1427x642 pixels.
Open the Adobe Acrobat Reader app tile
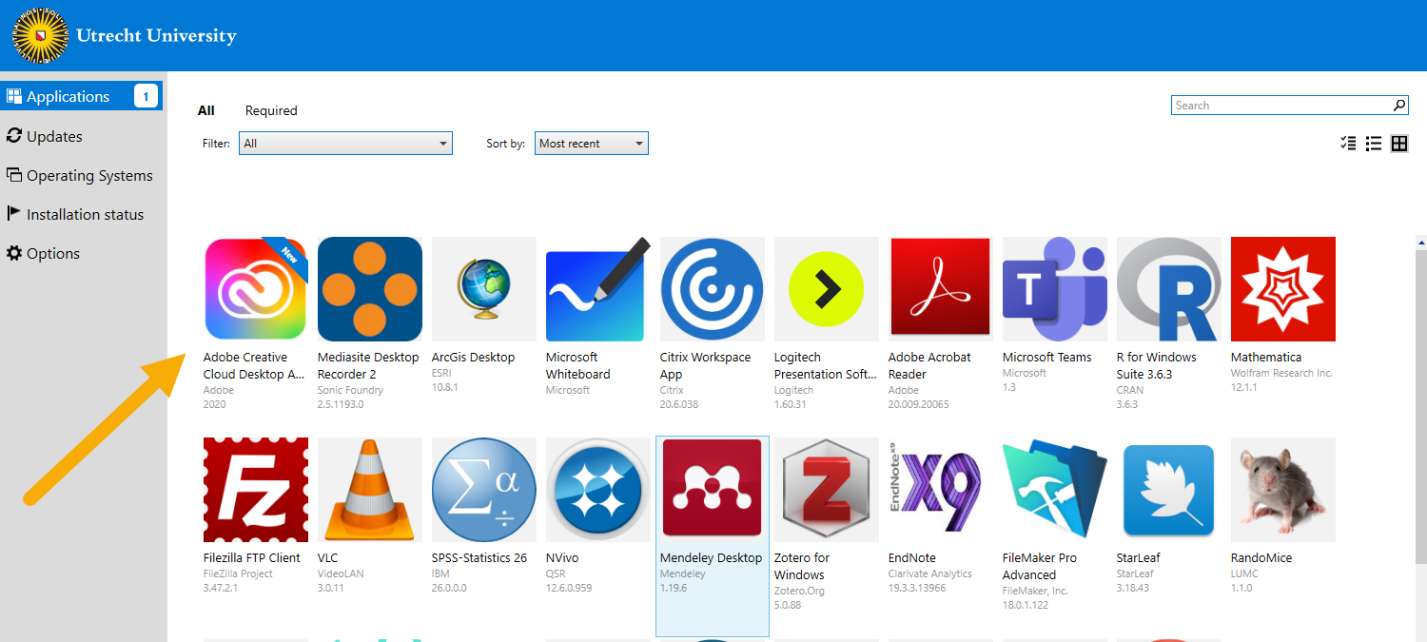940,290
